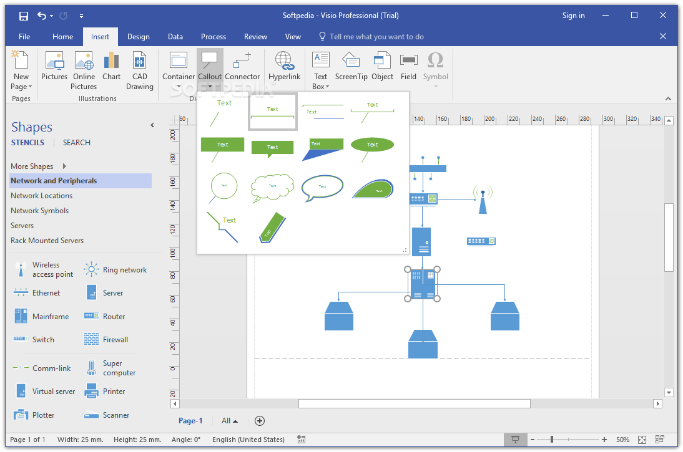Image resolution: width=683 pixels, height=452 pixels.
Task: Collapse the Shapes pane arrow
Action: [152, 125]
